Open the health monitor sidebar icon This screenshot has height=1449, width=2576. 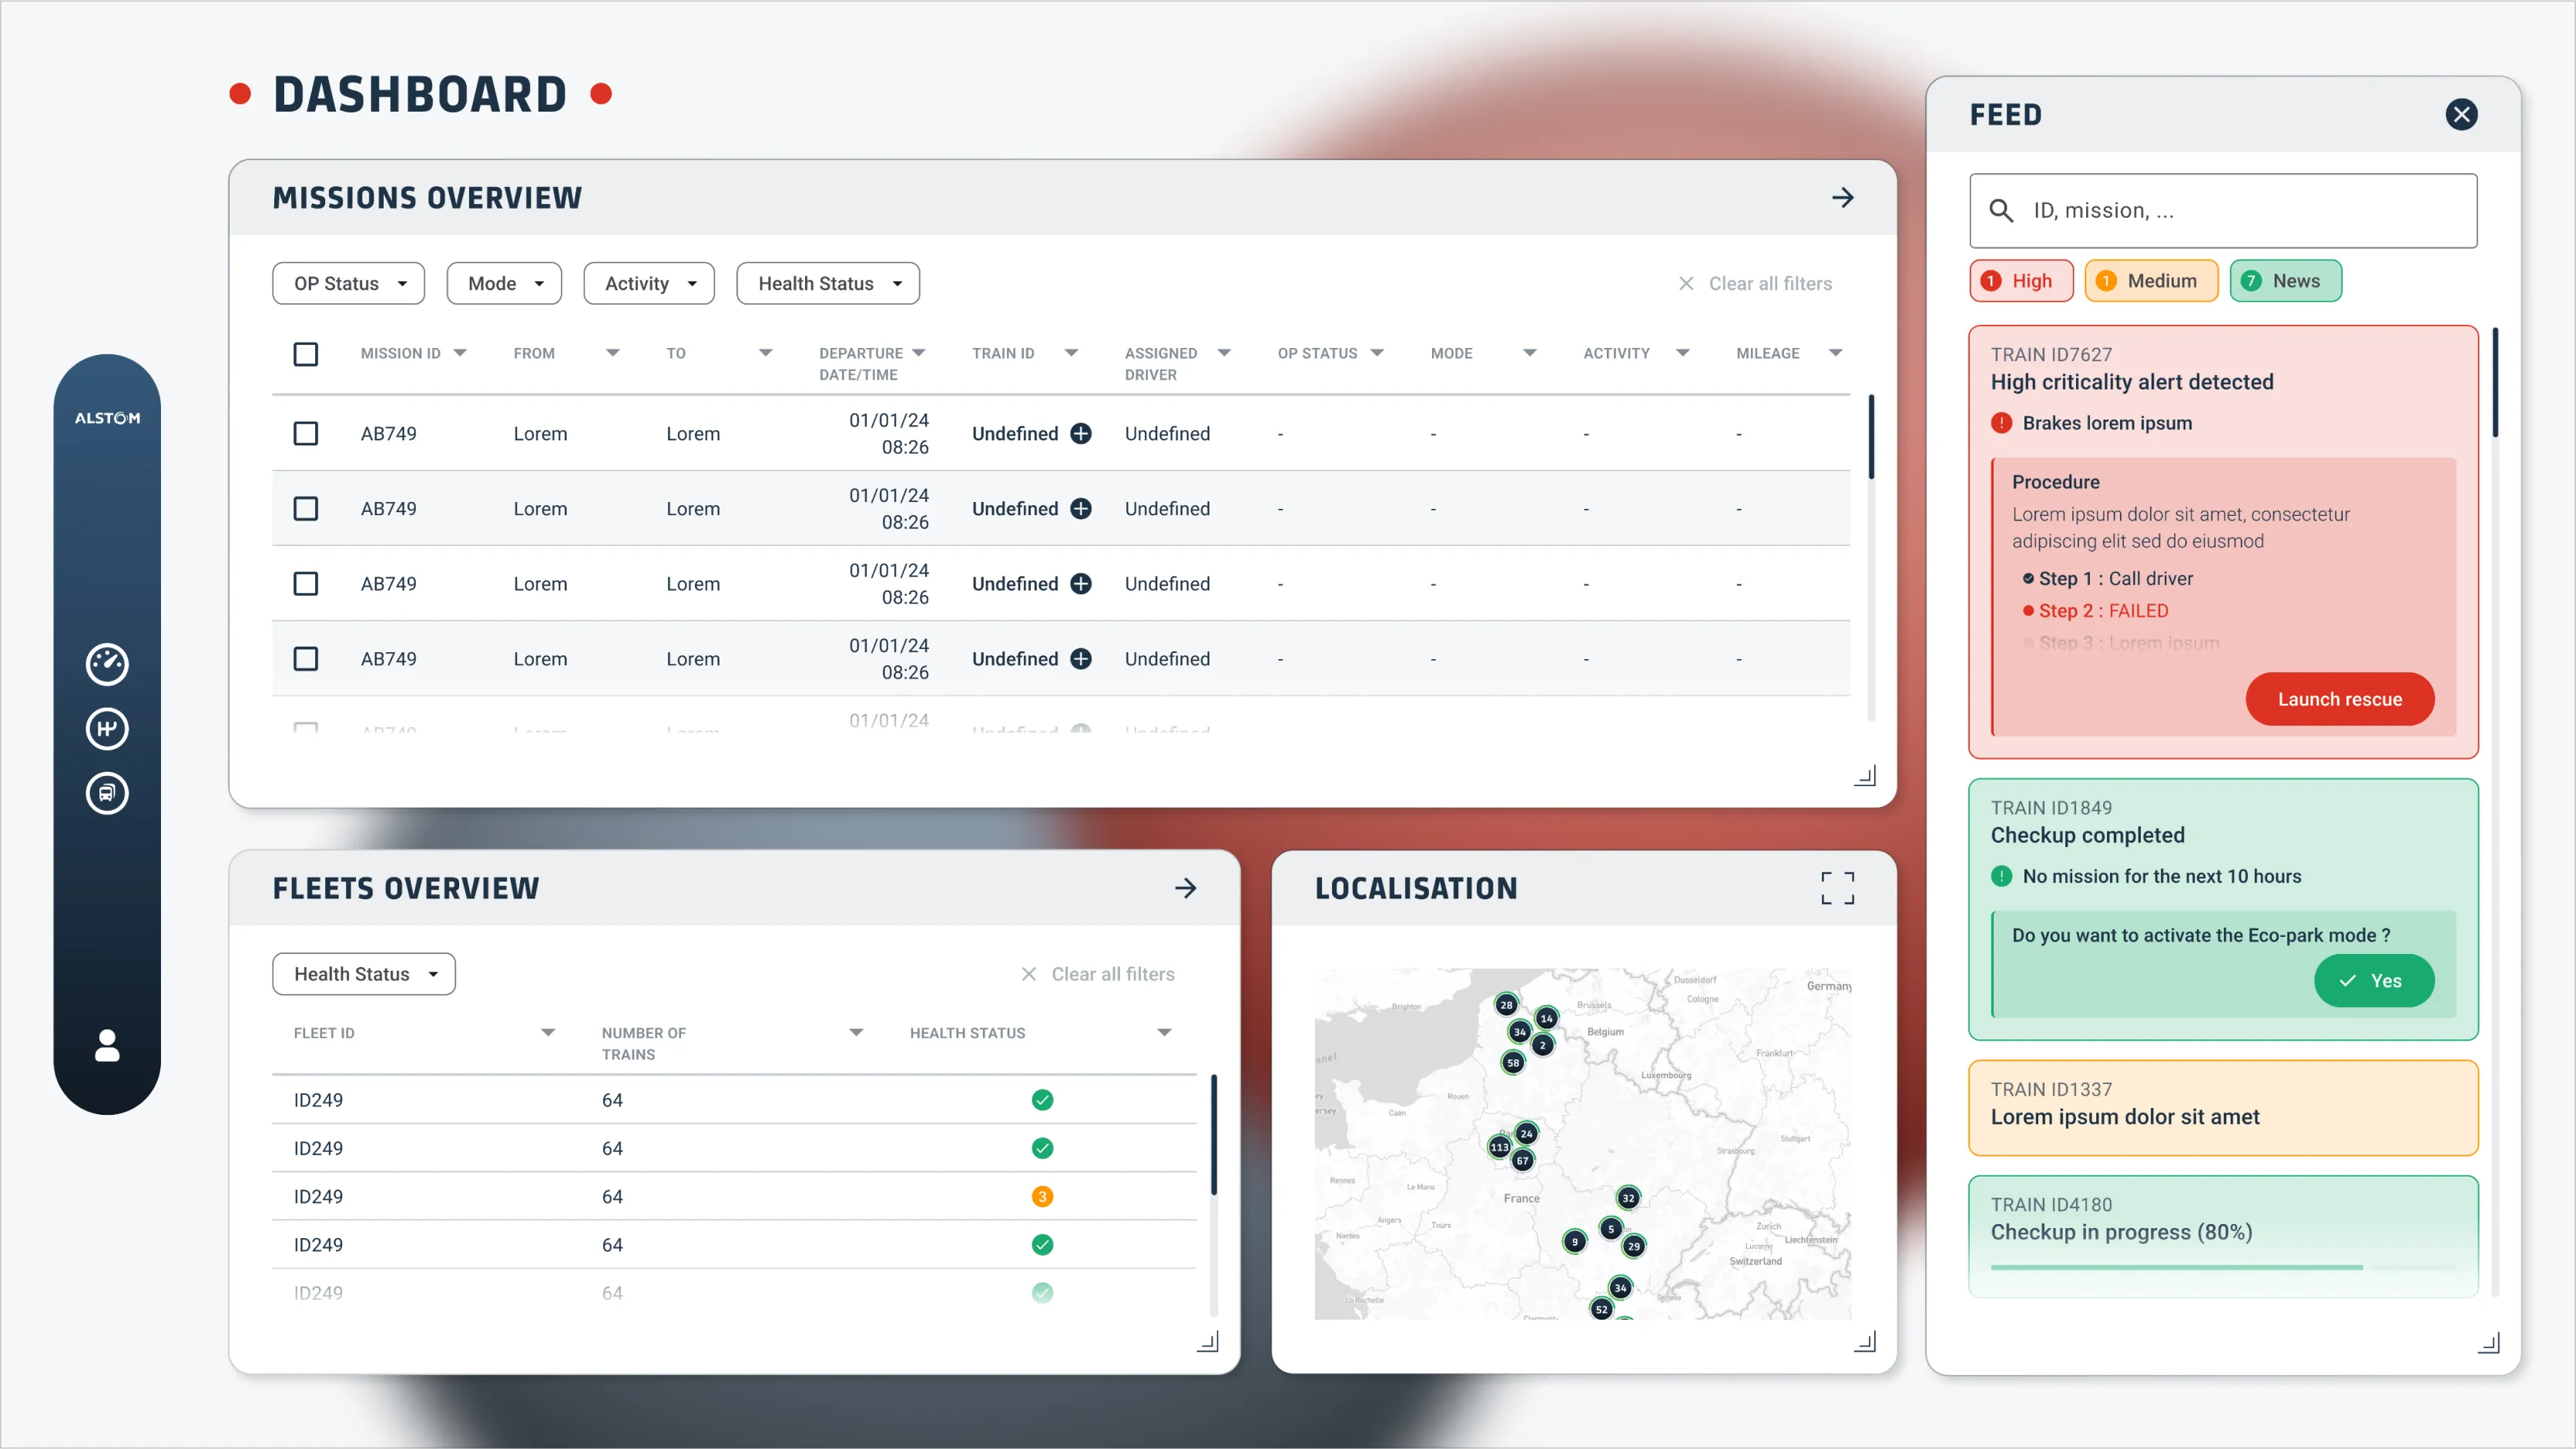click(x=107, y=728)
